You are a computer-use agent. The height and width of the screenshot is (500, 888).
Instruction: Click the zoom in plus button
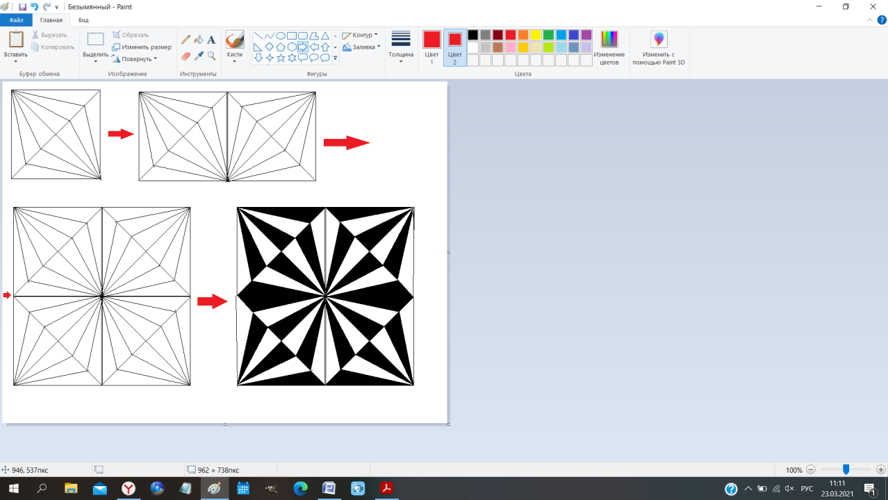[x=880, y=470]
